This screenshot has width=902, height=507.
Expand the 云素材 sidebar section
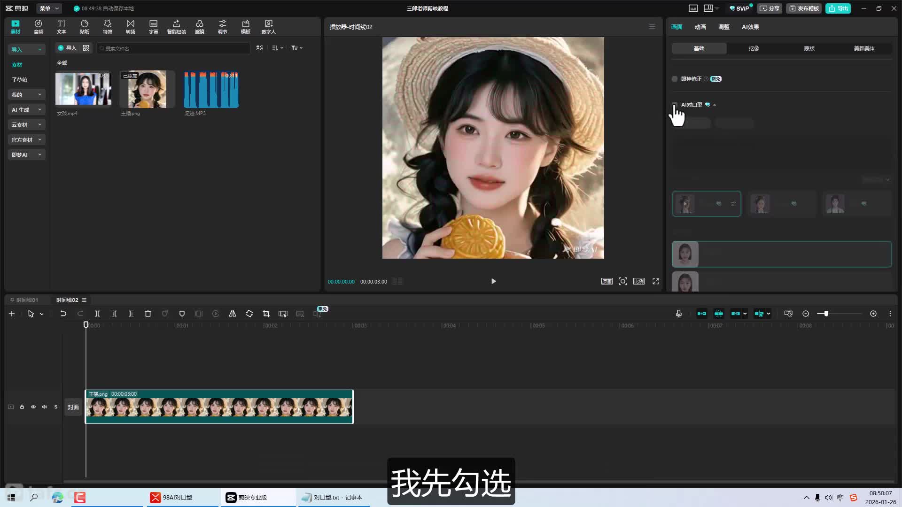(26, 125)
